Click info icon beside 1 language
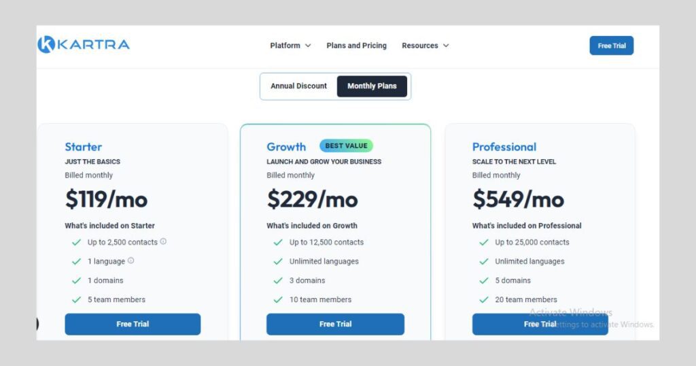Image resolution: width=696 pixels, height=366 pixels. coord(131,261)
